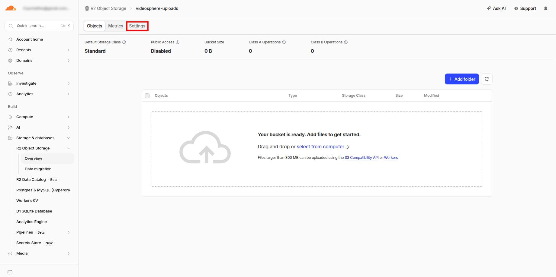Open the Support menu
The image size is (556, 277).
point(525,8)
